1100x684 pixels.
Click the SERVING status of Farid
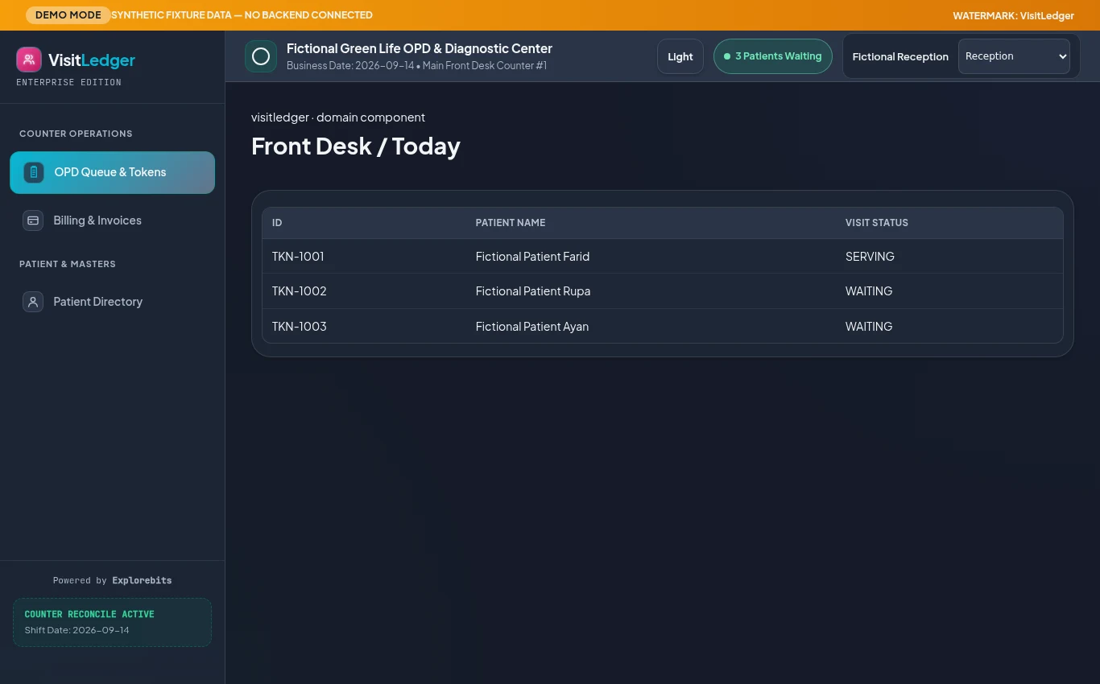coord(870,257)
